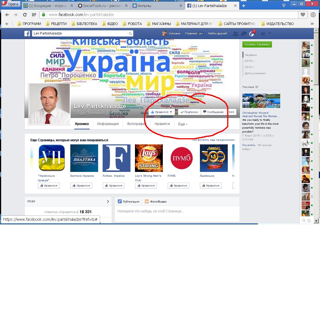The width and height of the screenshot is (320, 309).
Task: Open the privacy shortcuts lock icon
Action: click(263, 34)
